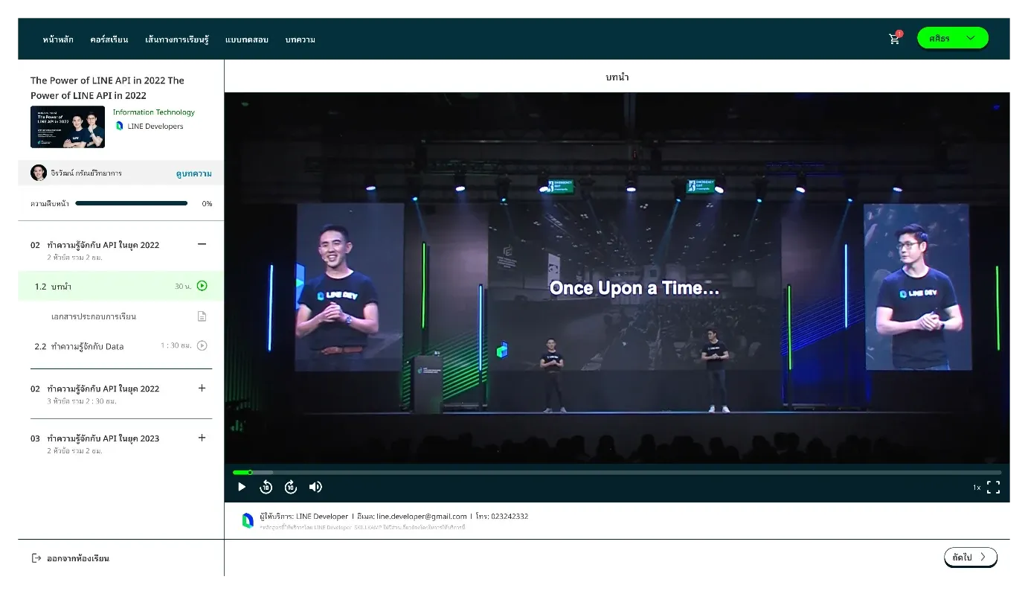Expand section 03 ทำความรู้จักกับ API ในยุค 2023
This screenshot has width=1028, height=594.
pos(202,438)
